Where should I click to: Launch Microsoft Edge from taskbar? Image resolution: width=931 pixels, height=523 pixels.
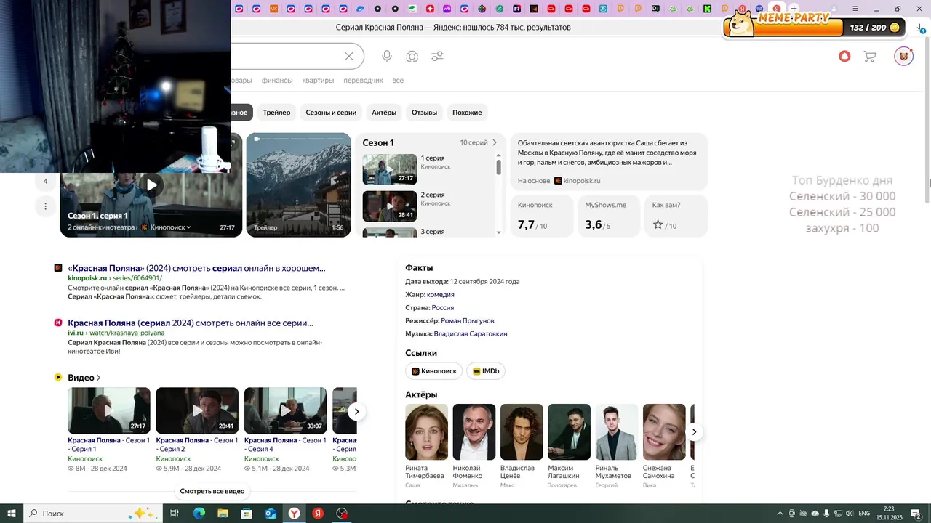pyautogui.click(x=199, y=514)
